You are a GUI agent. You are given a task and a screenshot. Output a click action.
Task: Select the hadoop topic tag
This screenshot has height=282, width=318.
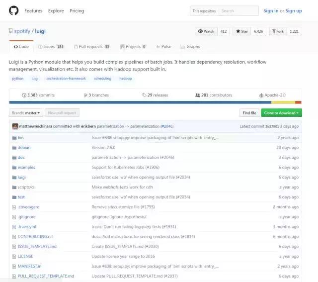126,79
